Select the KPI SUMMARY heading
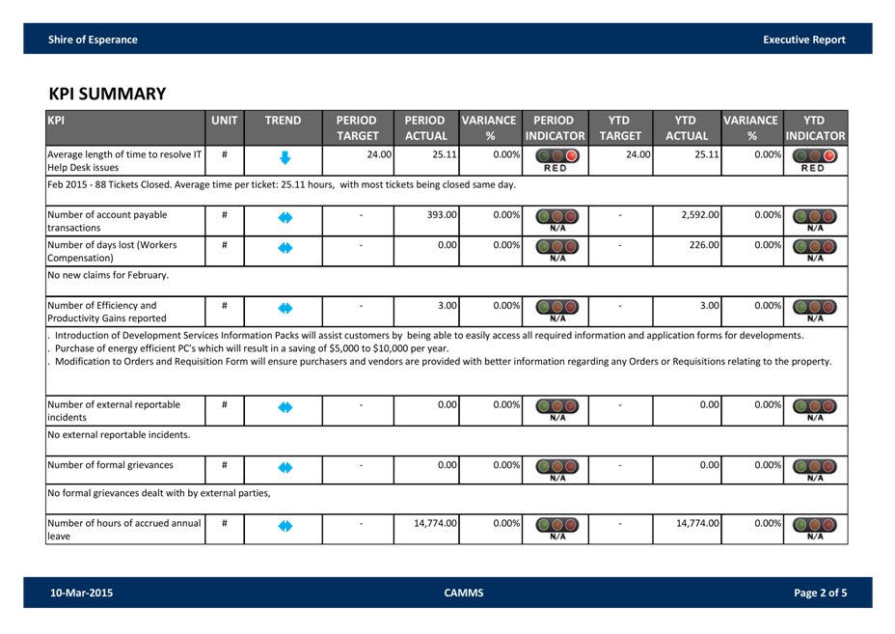The height and width of the screenshot is (634, 895). [107, 94]
